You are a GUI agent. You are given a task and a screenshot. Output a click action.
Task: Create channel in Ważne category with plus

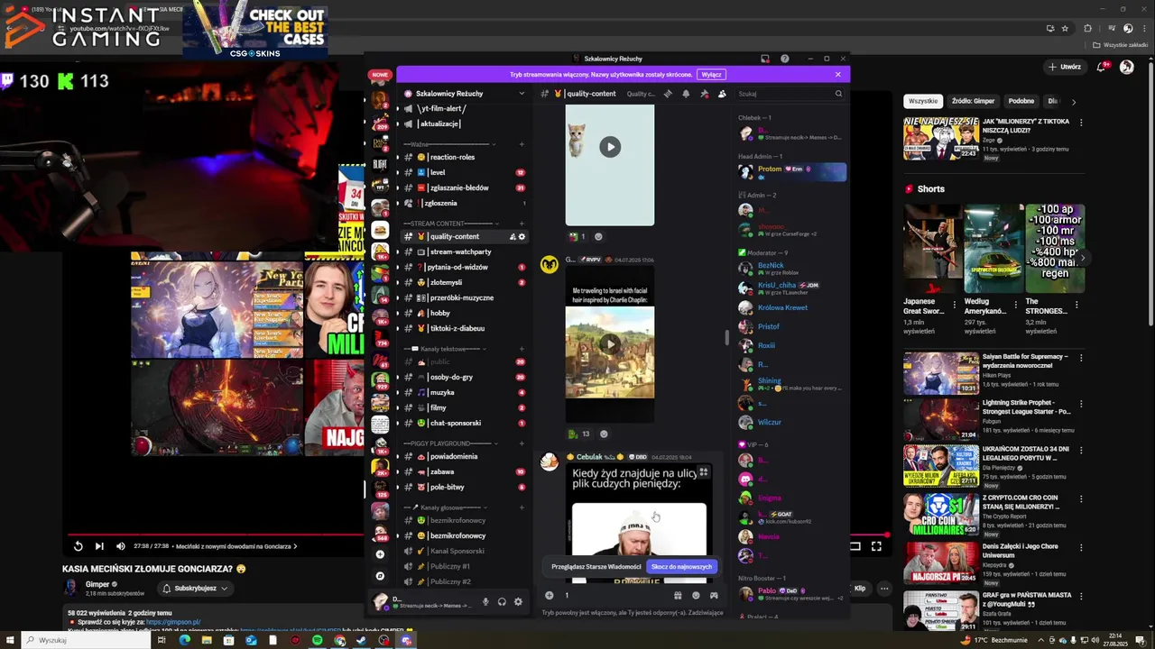[522, 144]
